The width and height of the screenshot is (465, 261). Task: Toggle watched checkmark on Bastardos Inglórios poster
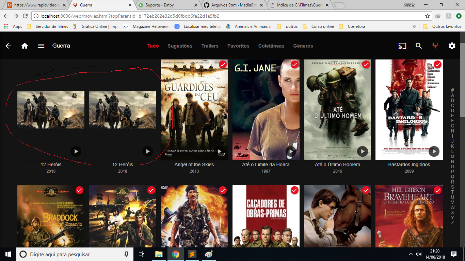click(438, 65)
